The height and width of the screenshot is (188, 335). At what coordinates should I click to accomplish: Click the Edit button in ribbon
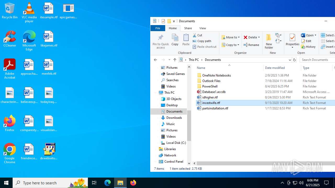(x=306, y=41)
